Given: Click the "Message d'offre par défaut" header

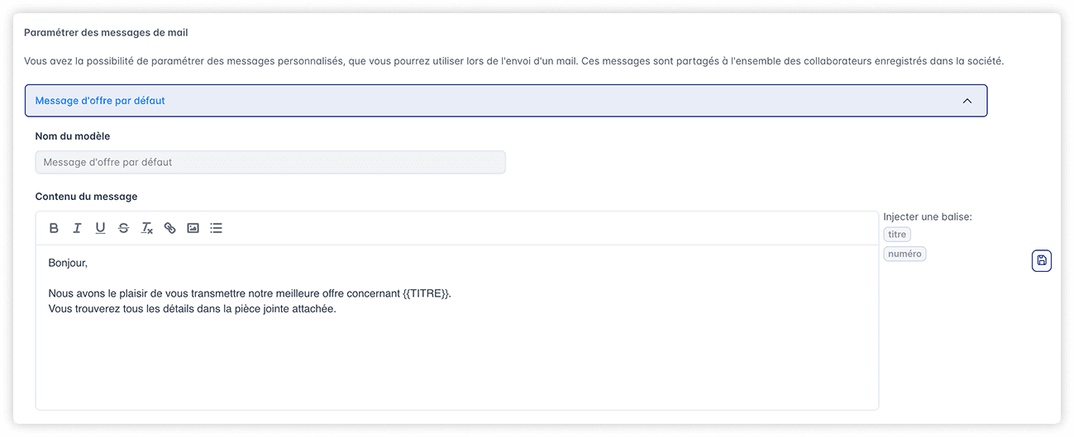Looking at the screenshot, I should click(100, 101).
